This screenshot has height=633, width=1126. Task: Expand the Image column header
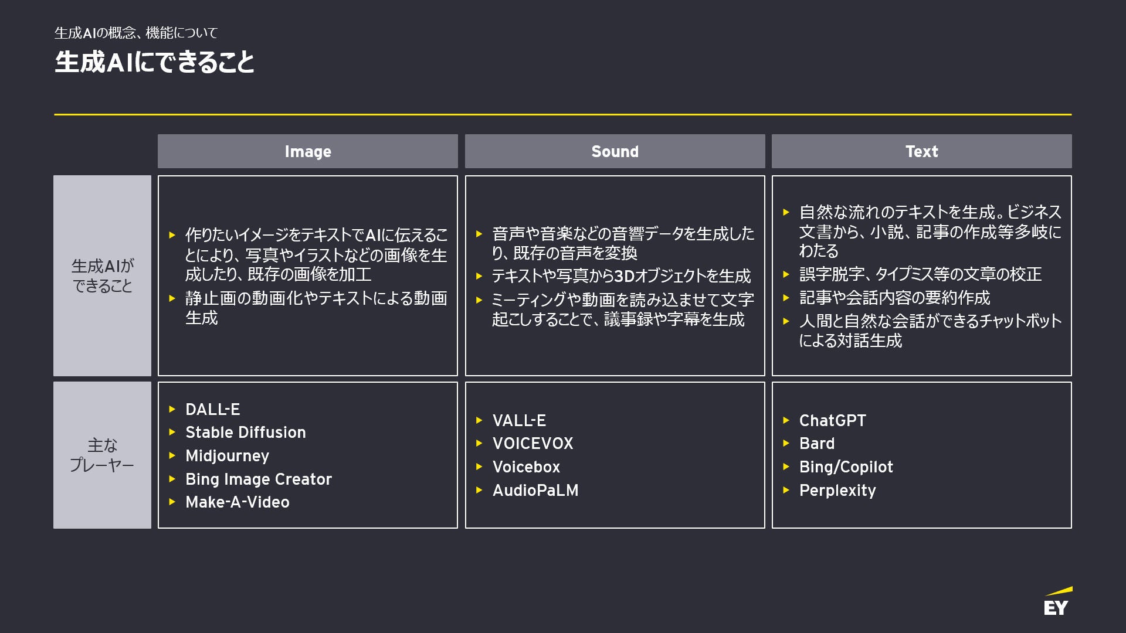(309, 151)
